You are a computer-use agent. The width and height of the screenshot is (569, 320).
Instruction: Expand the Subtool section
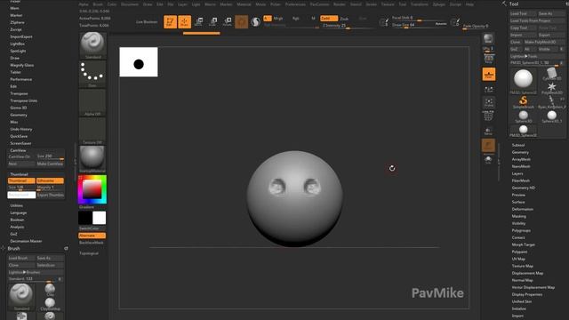[518, 145]
